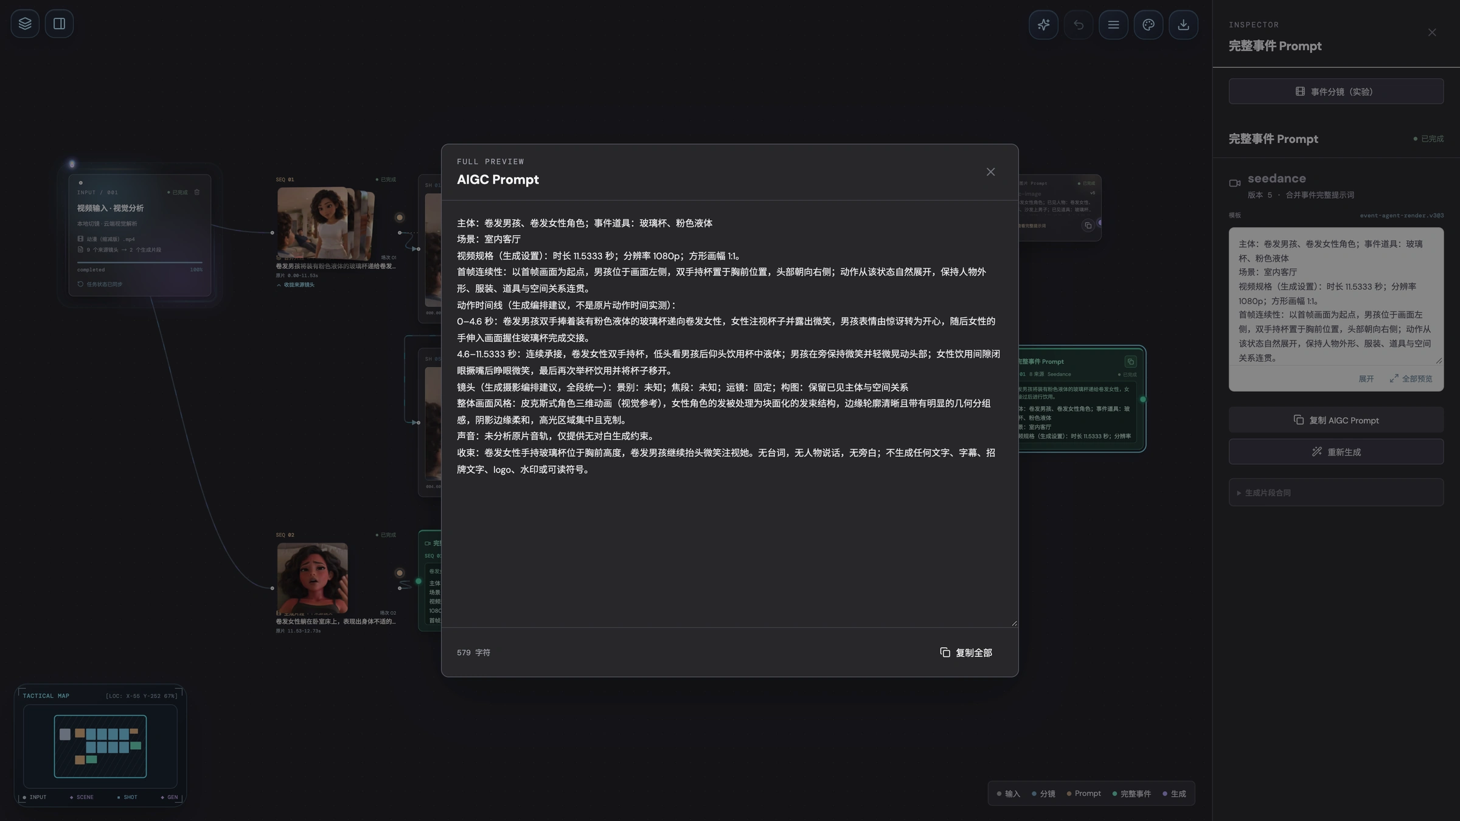Click the 重新生成 regenerate button
1460x821 pixels.
click(x=1336, y=452)
